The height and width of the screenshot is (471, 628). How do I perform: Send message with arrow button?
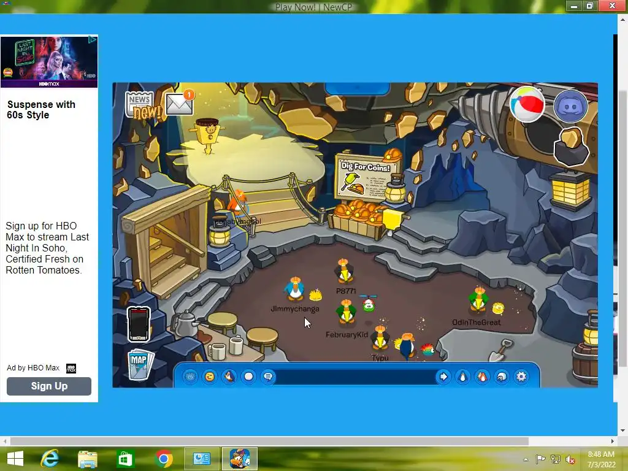(443, 377)
